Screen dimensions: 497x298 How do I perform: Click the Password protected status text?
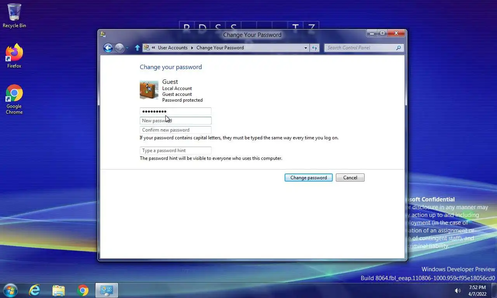coord(182,100)
